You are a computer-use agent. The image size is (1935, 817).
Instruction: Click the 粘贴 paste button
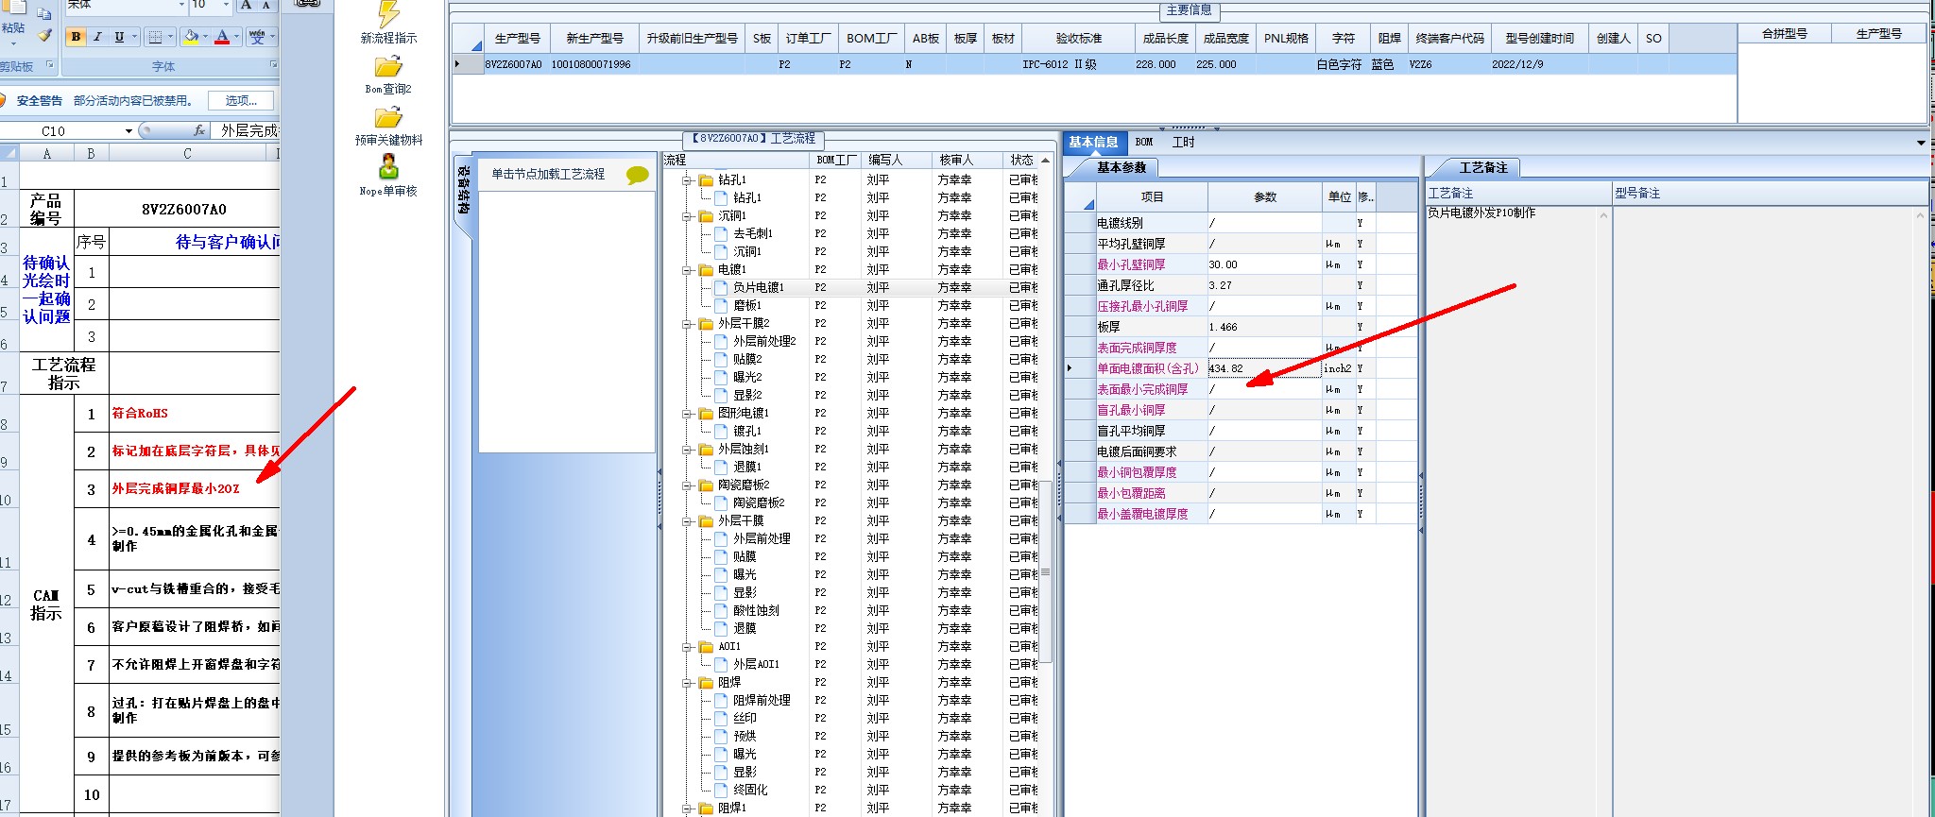point(13,22)
